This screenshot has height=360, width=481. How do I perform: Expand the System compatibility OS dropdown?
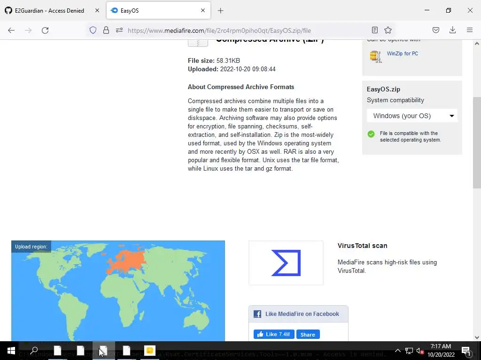pos(412,116)
